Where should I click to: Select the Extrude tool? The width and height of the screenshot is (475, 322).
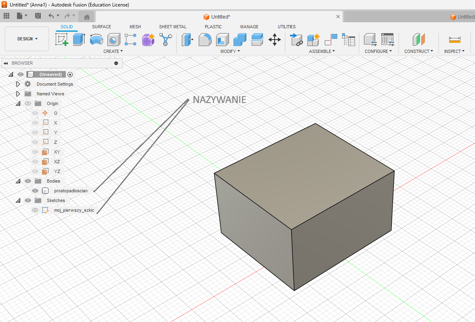pos(79,39)
